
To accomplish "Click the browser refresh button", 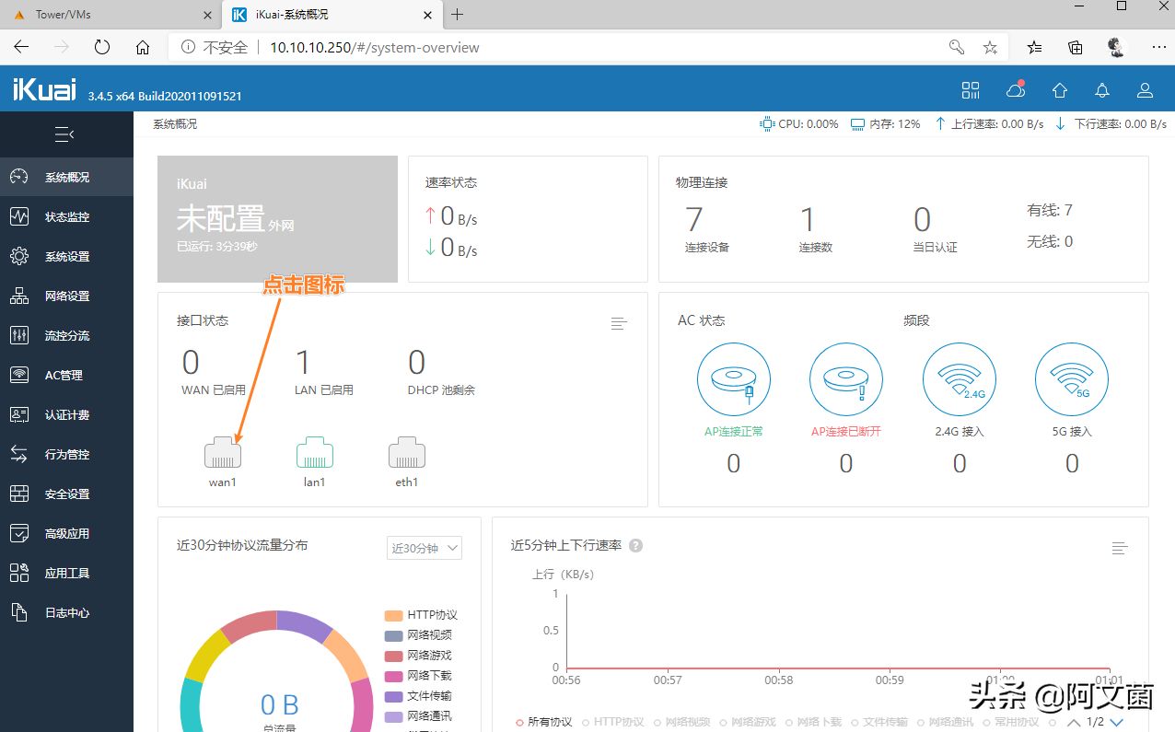I will pyautogui.click(x=102, y=47).
